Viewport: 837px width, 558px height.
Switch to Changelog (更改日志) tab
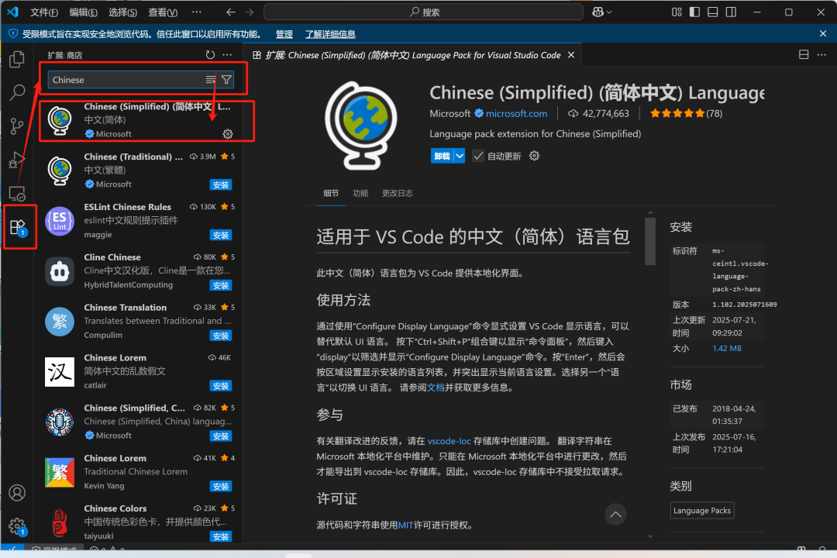pos(397,193)
